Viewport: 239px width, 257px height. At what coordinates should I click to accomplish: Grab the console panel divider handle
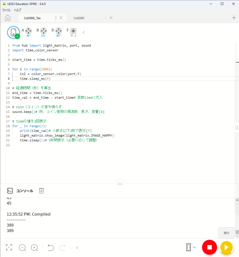[x=120, y=183]
